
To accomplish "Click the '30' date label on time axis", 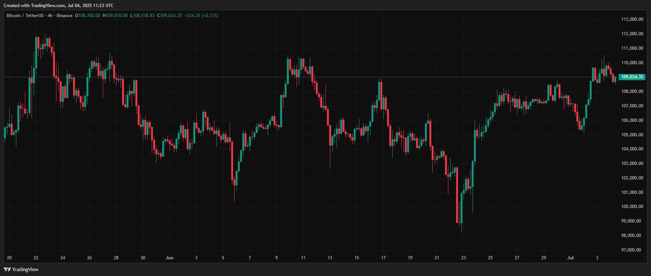I will tap(143, 258).
